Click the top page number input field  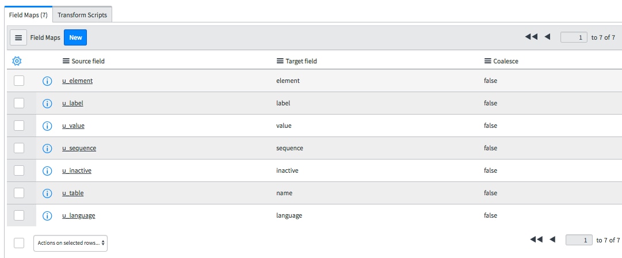click(574, 37)
